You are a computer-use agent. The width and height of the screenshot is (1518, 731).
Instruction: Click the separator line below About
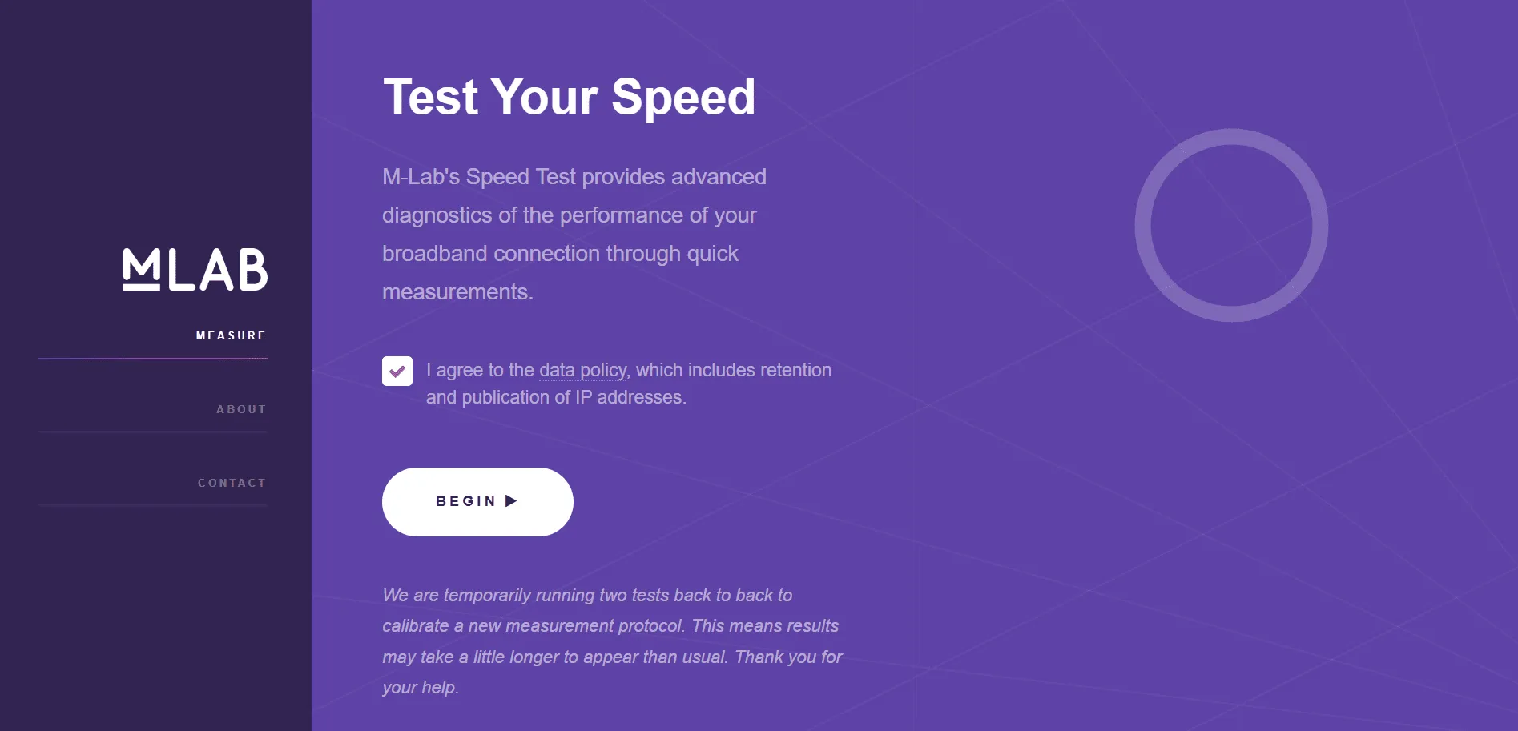[x=153, y=432]
